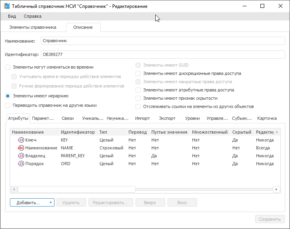Enable Элементы могут изменяться во времени checkbox

pyautogui.click(x=8, y=67)
